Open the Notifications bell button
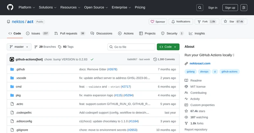254x133 pixels. [x=181, y=22]
